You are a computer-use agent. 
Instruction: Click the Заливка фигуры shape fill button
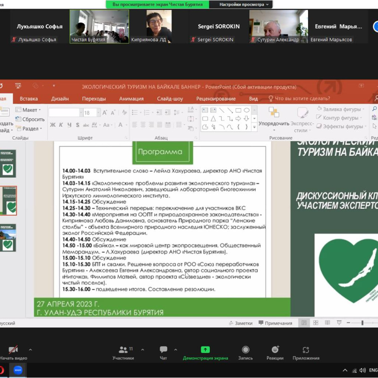coord(338,109)
